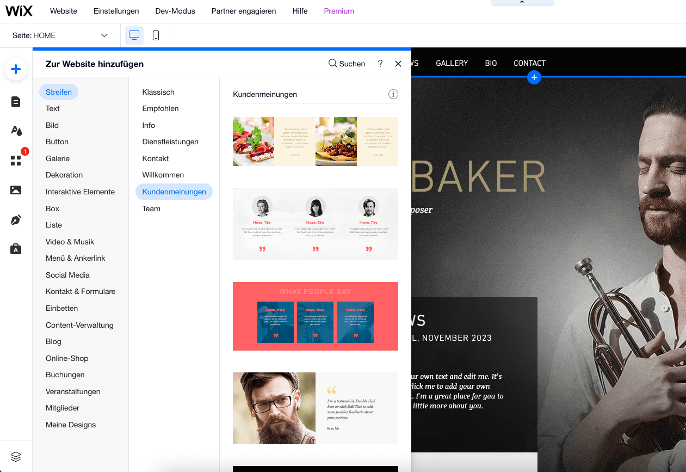
Task: Select the Social Media category
Action: [67, 275]
